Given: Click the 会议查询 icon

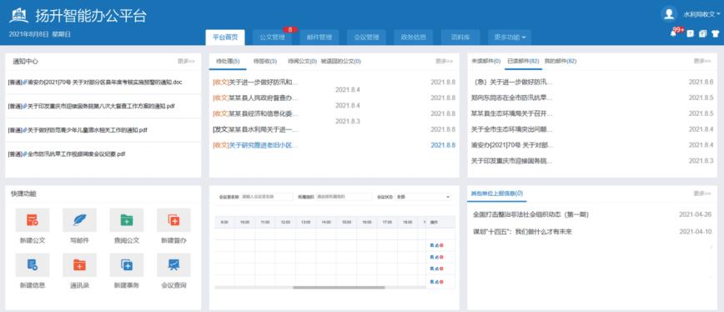Looking at the screenshot, I should click(x=173, y=265).
